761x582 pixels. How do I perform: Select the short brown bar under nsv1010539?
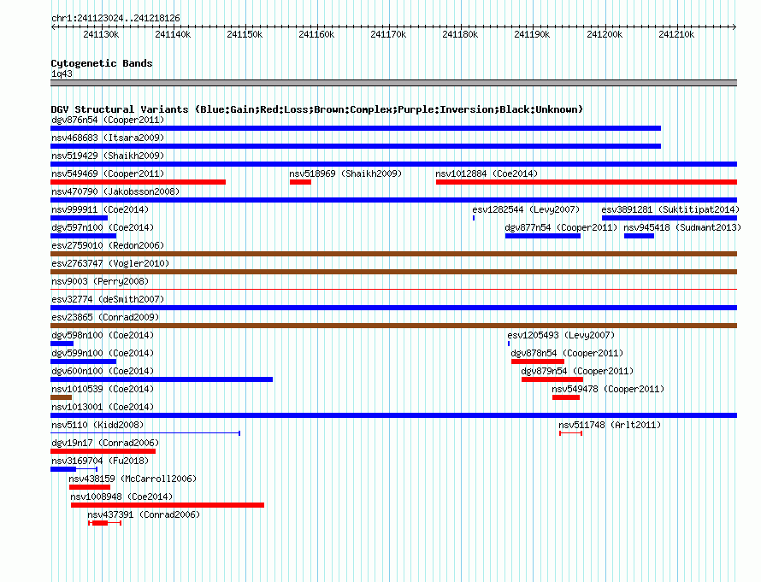coord(62,397)
